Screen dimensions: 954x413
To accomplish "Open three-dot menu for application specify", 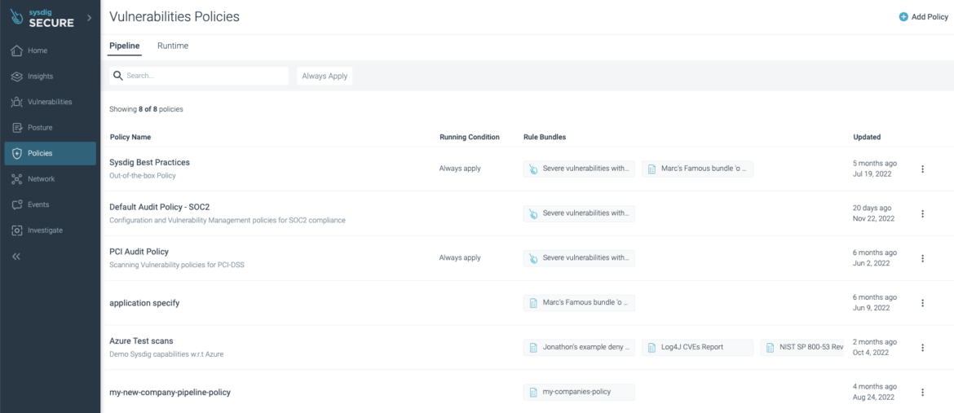I will [922, 303].
